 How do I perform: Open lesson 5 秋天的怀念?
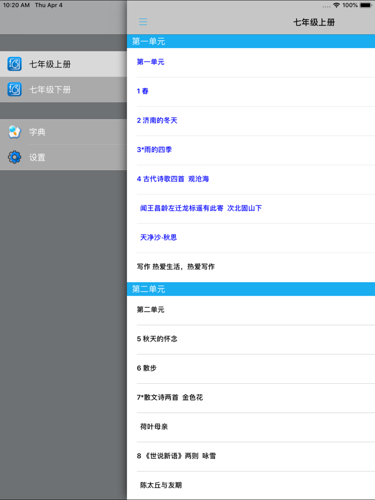(251, 339)
